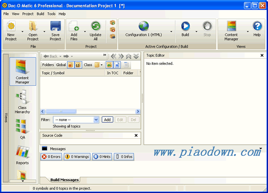The height and width of the screenshot is (193, 268).
Task: Toggle the 0 Errors message filter
Action: point(51,156)
